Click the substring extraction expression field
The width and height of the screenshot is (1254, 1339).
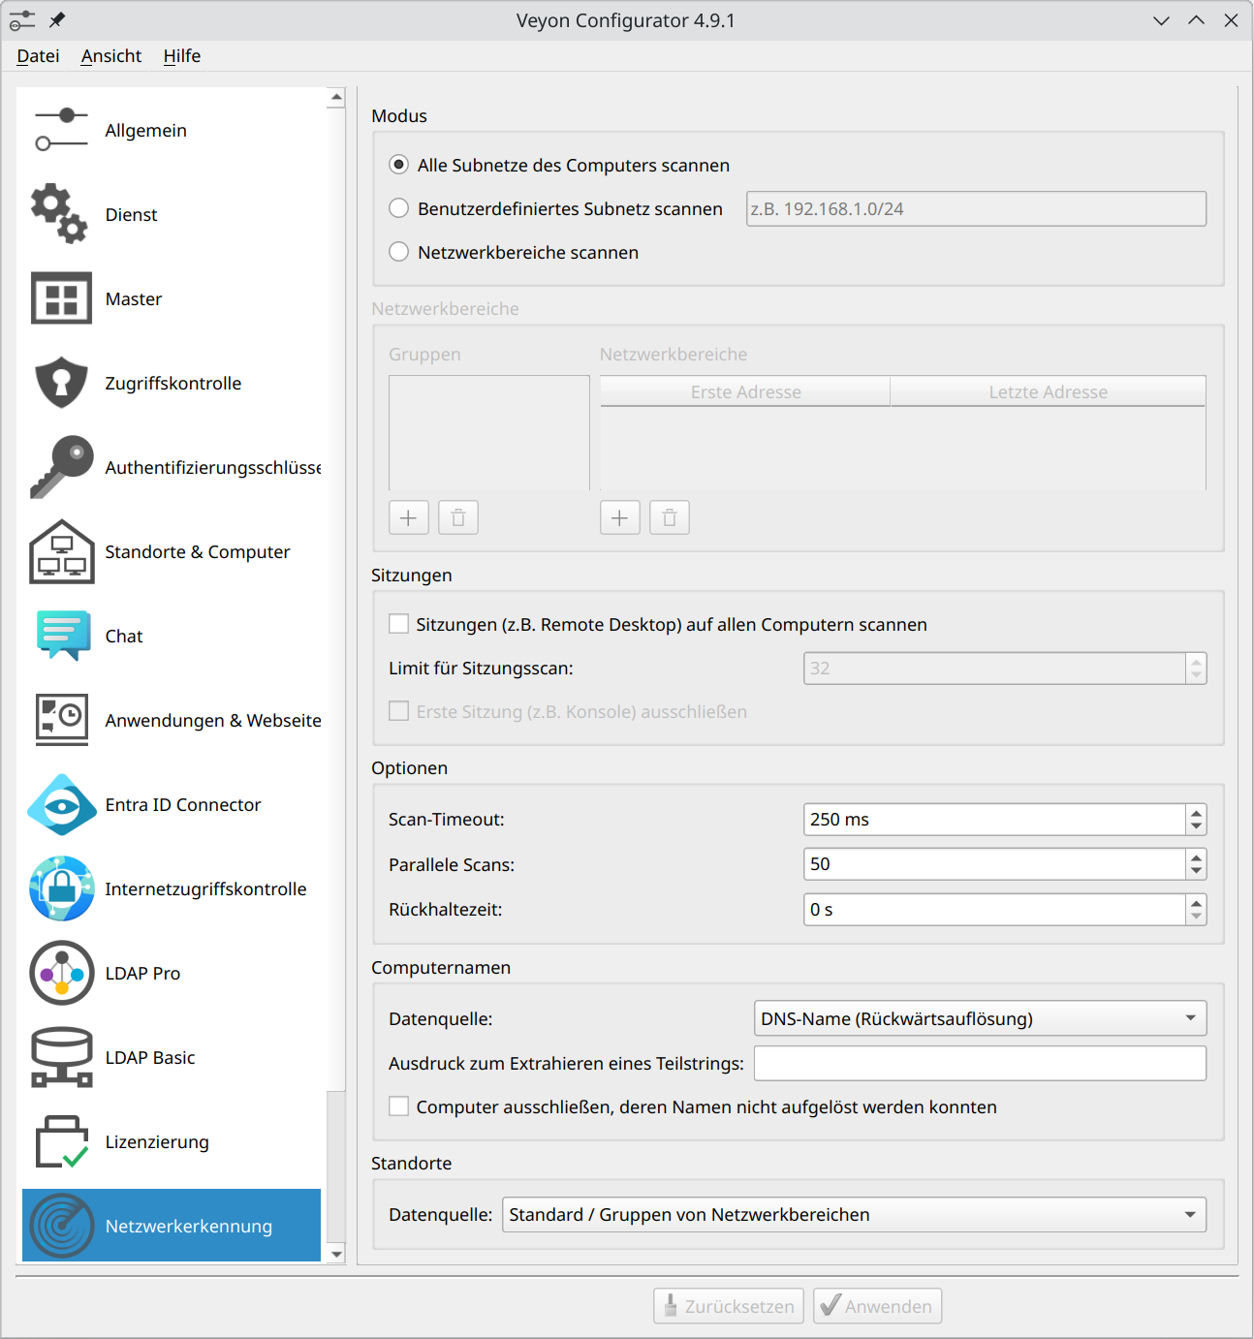point(980,1063)
